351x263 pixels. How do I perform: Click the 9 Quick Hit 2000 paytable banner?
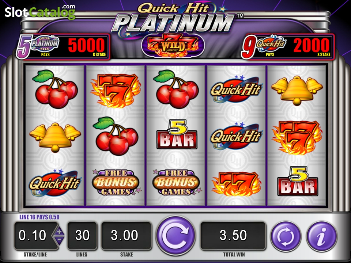pyautogui.click(x=288, y=46)
